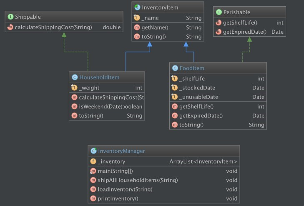
Task: Click the Perishable interface icon
Action: (x=219, y=12)
